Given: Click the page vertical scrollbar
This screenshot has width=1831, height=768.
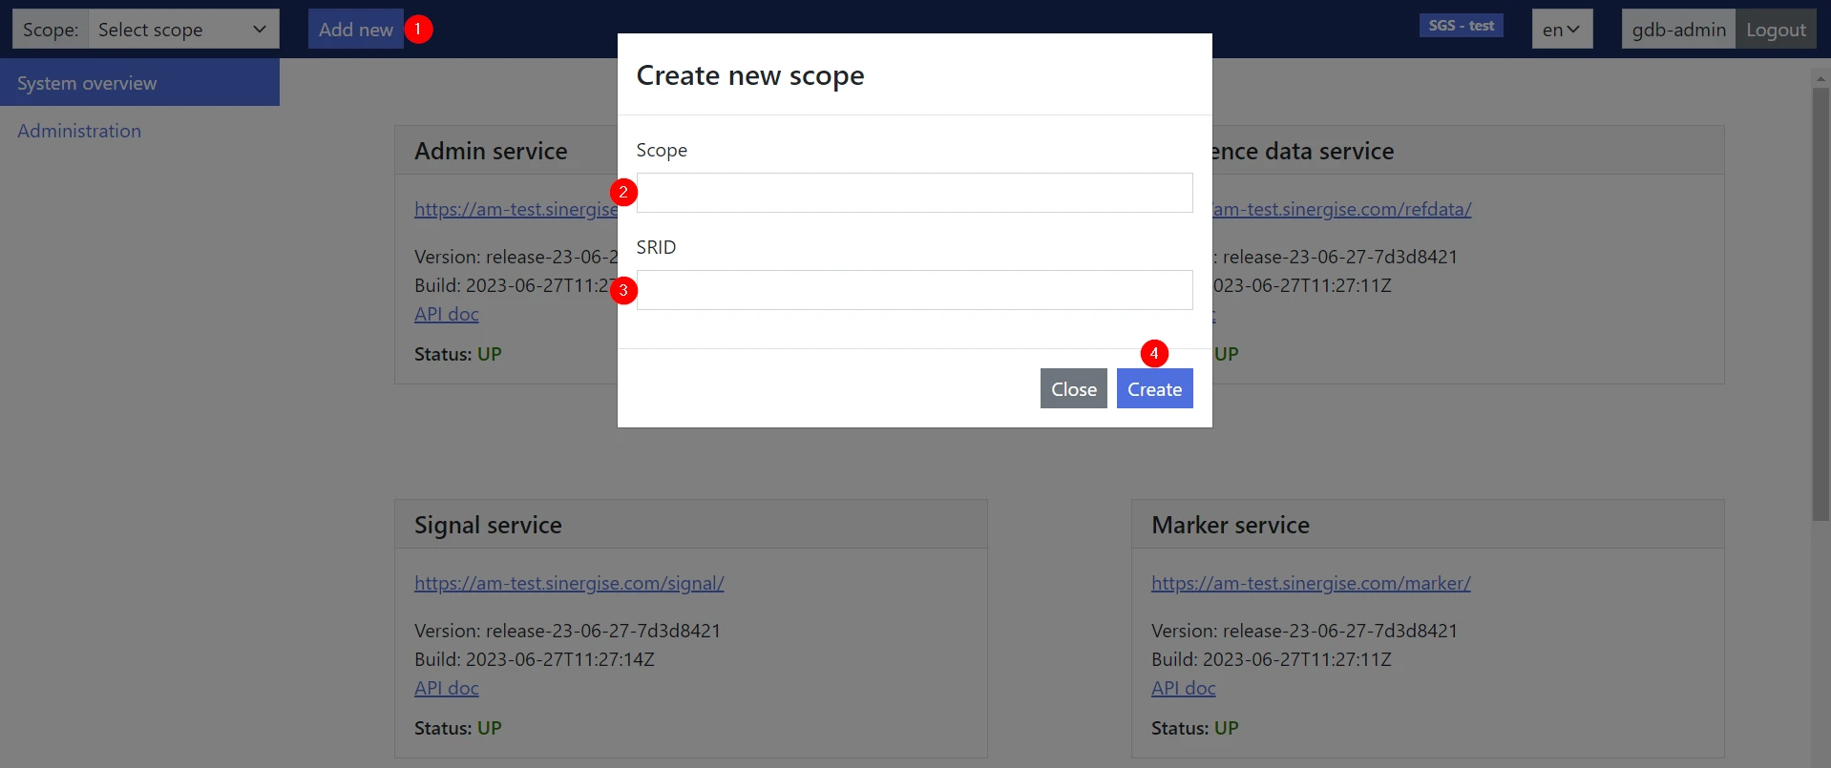Looking at the screenshot, I should [x=1820, y=305].
